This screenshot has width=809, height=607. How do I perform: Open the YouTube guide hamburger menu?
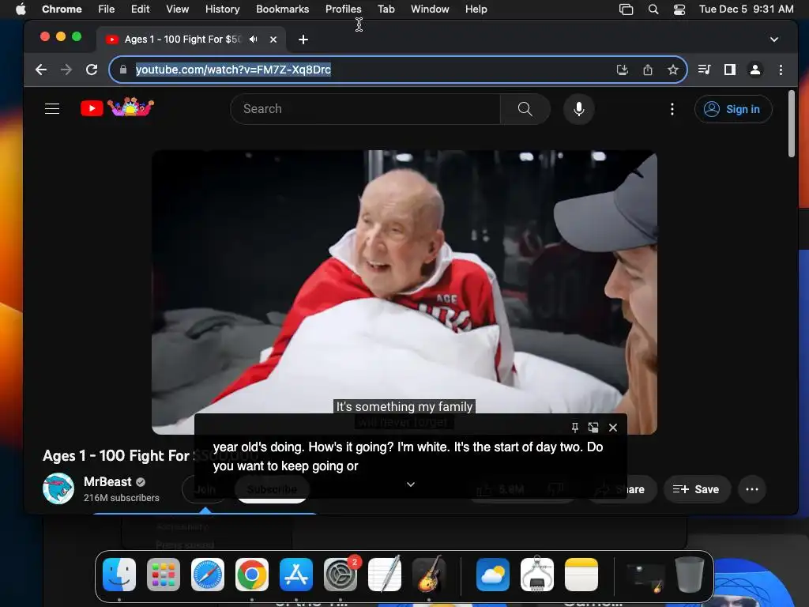tap(52, 109)
